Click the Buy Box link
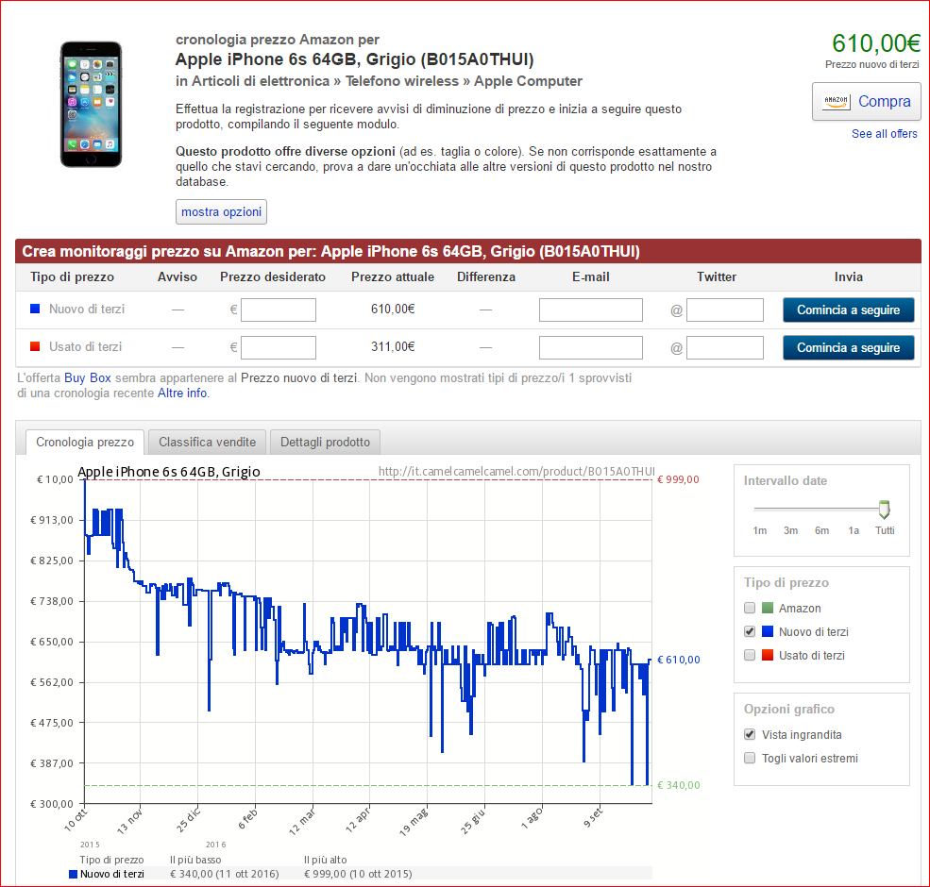Screen dimensions: 930x887 [88, 377]
